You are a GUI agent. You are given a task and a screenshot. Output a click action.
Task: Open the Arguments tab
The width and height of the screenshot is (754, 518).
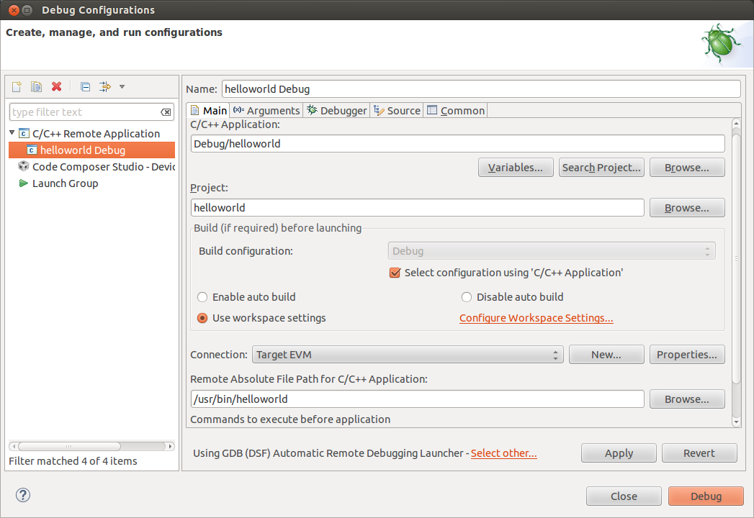point(268,110)
